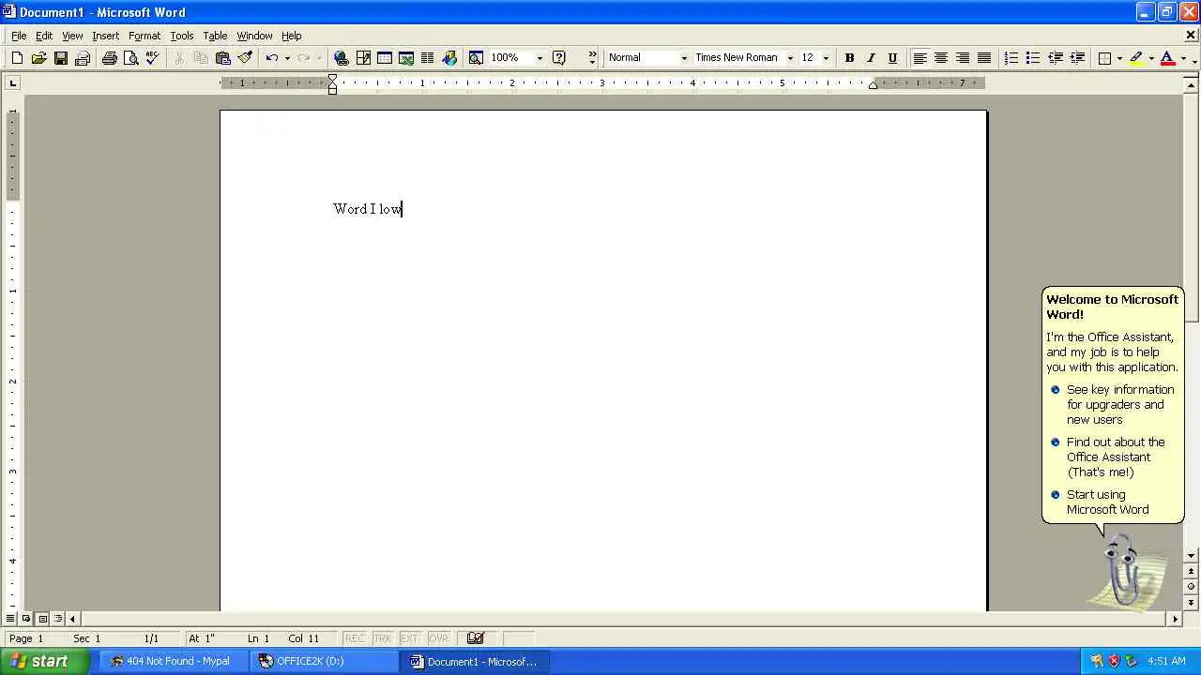Align text to the right

(x=963, y=58)
